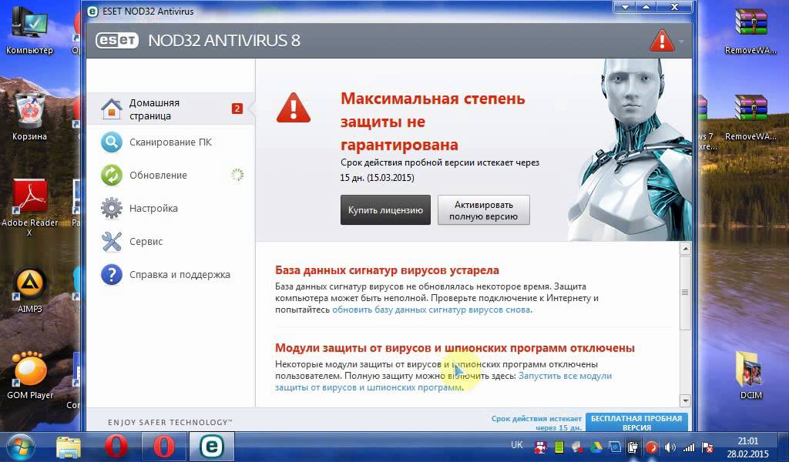Click the network signal tray icon
Screen dimensions: 789x462
coord(688,447)
